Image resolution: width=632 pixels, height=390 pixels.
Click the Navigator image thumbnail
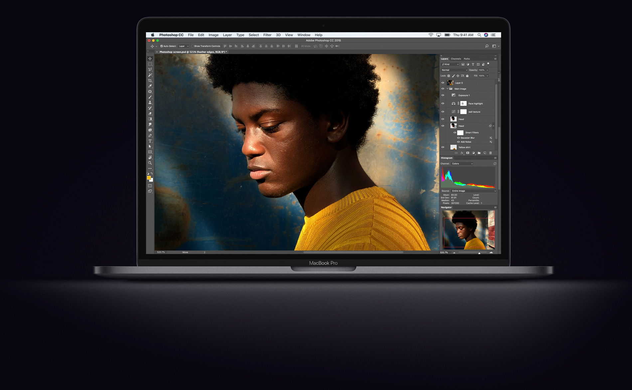(468, 230)
